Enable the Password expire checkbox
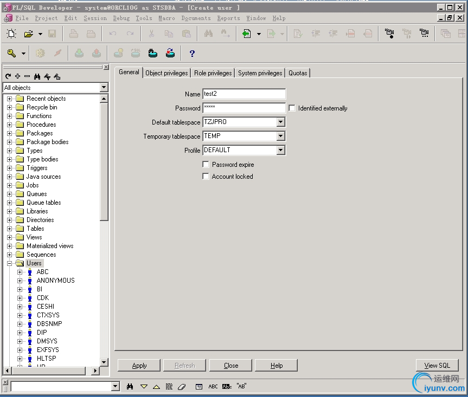The image size is (468, 397). (206, 165)
